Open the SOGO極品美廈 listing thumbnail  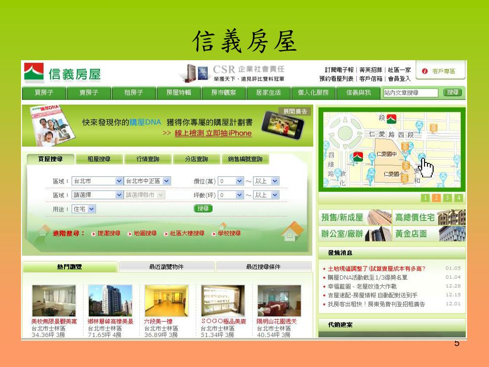point(223,301)
